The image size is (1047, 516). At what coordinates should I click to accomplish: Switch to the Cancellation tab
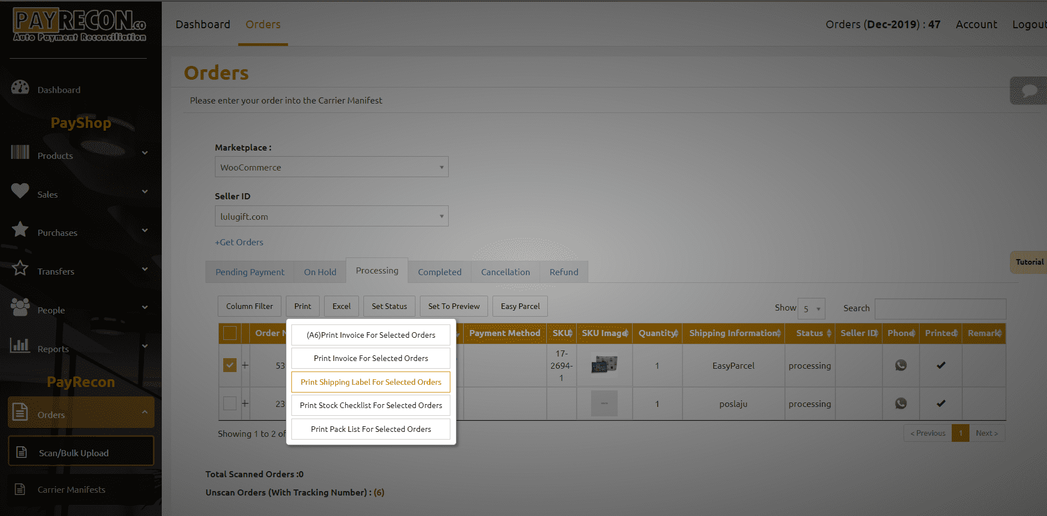point(505,272)
